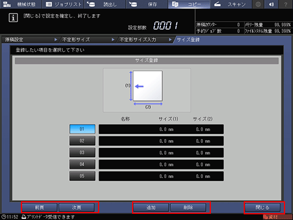
Task: Click the printer data status icon
Action: (x=24, y=217)
